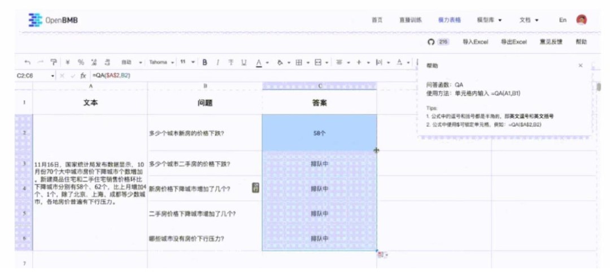Click the 导入Excel button
This screenshot has width=610, height=280.
pyautogui.click(x=475, y=42)
